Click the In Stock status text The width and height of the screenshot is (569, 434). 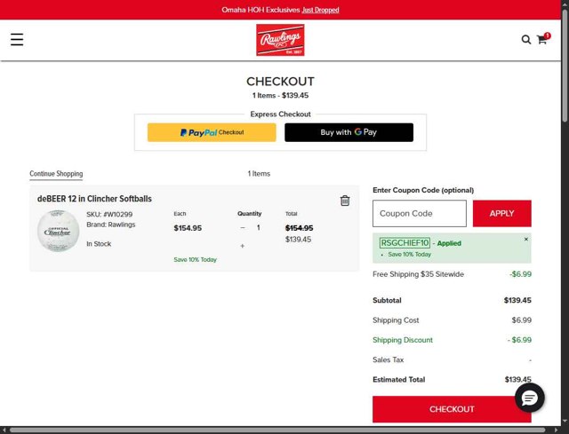click(x=99, y=244)
